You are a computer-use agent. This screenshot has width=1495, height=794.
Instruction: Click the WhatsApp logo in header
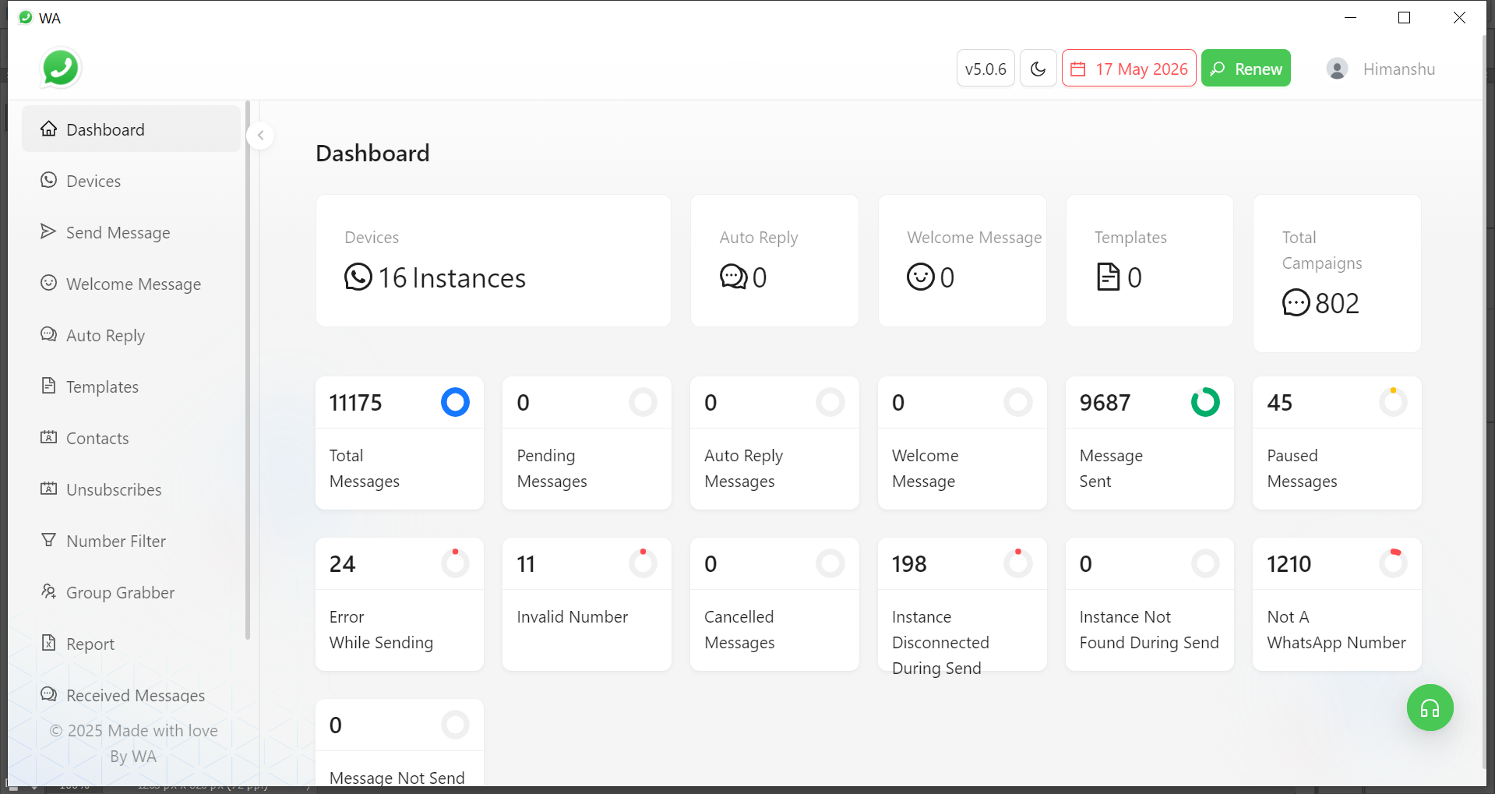click(x=61, y=68)
